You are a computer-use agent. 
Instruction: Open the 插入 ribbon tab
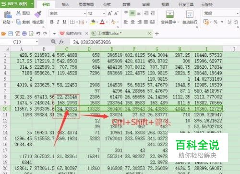[x=65, y=4]
